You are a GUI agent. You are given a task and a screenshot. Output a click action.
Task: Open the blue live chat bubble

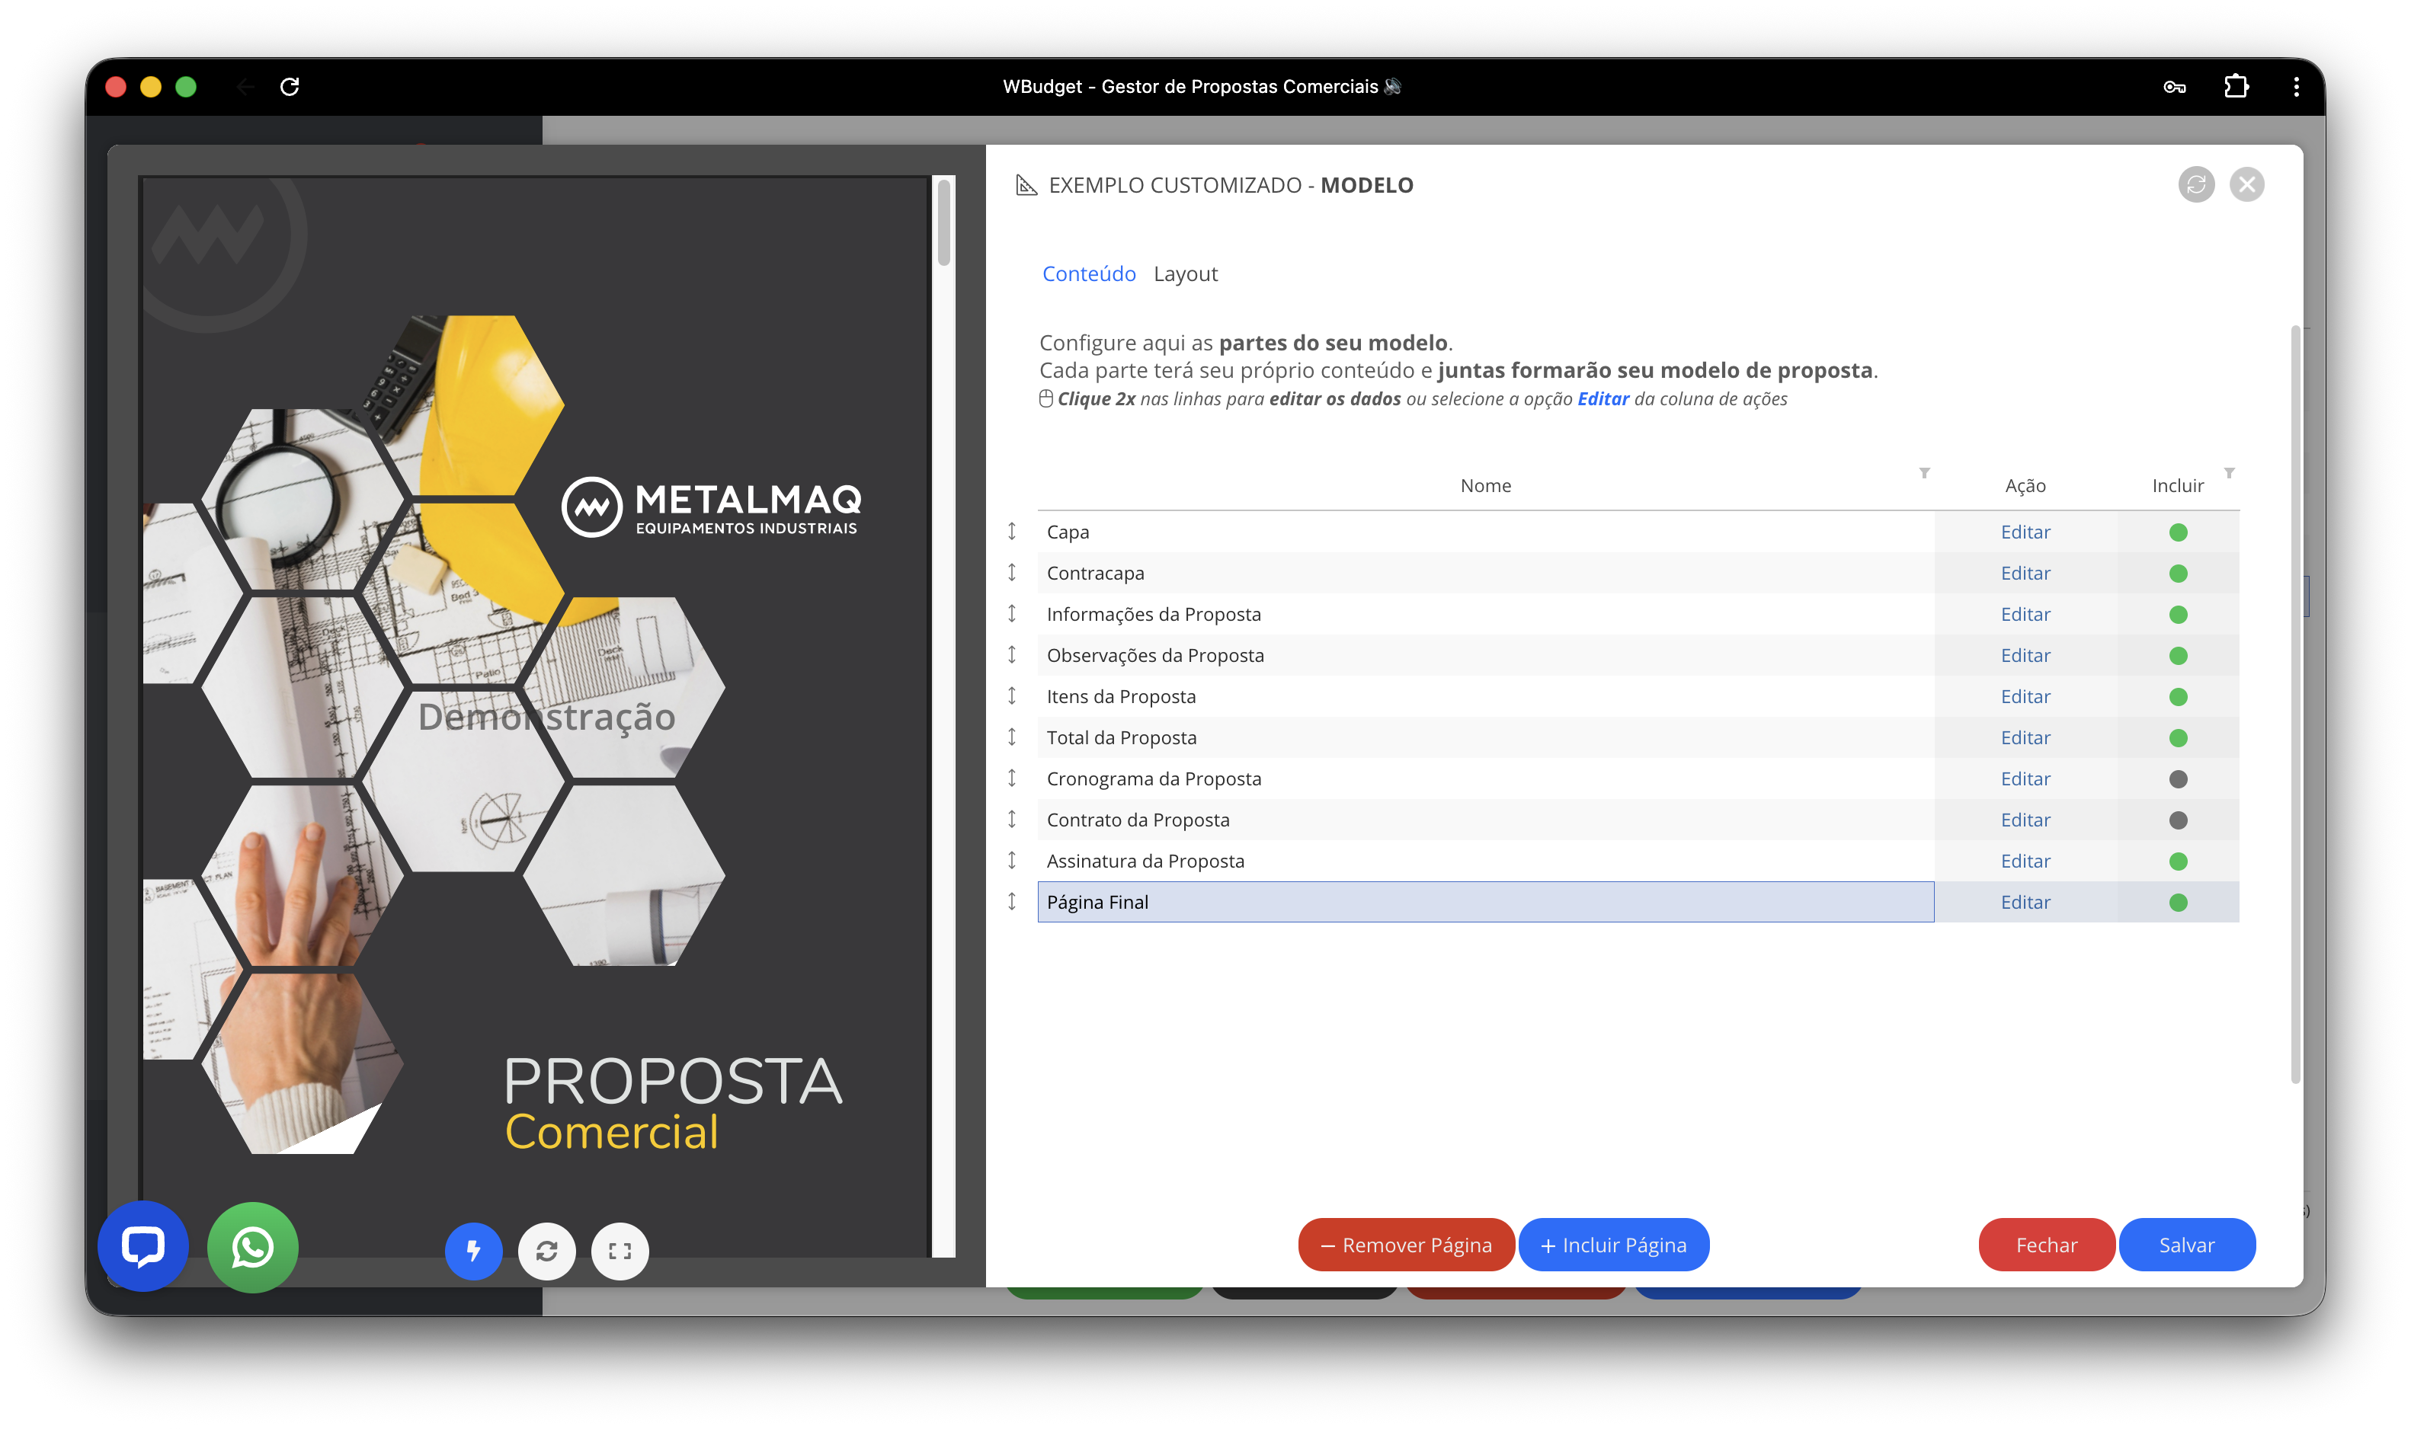point(142,1246)
